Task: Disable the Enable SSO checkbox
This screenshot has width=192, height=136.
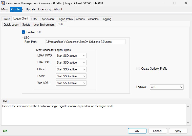Action: 24,32
